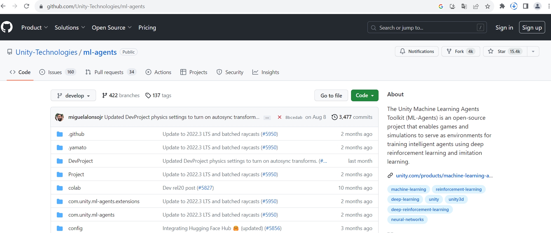Open the browser downloads icon

point(514,6)
